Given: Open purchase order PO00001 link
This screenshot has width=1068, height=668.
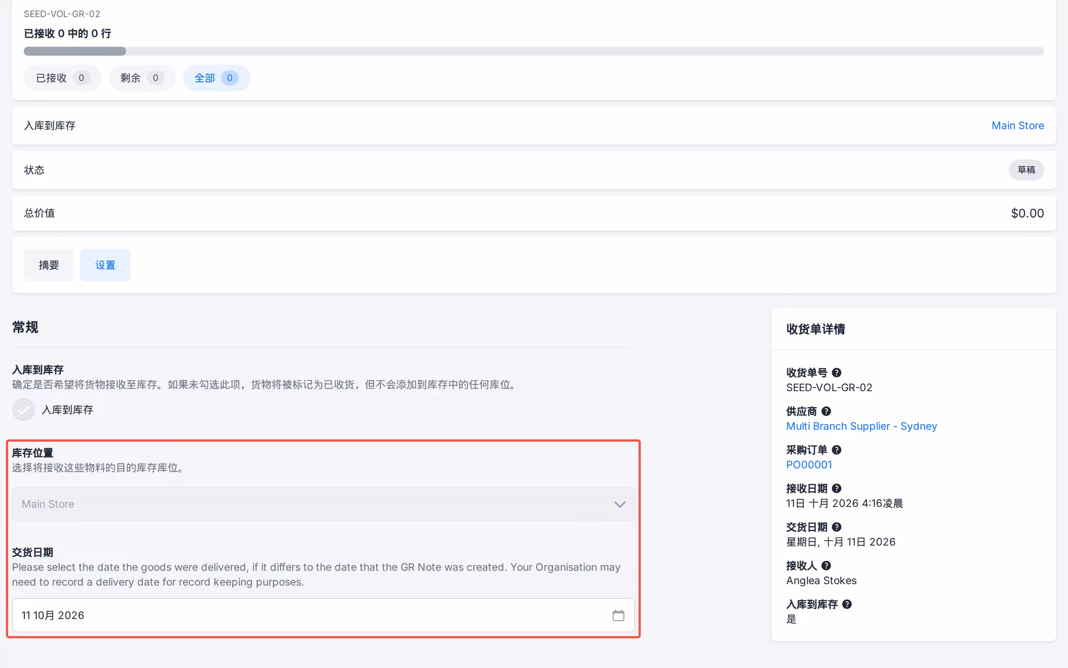Looking at the screenshot, I should pyautogui.click(x=809, y=464).
